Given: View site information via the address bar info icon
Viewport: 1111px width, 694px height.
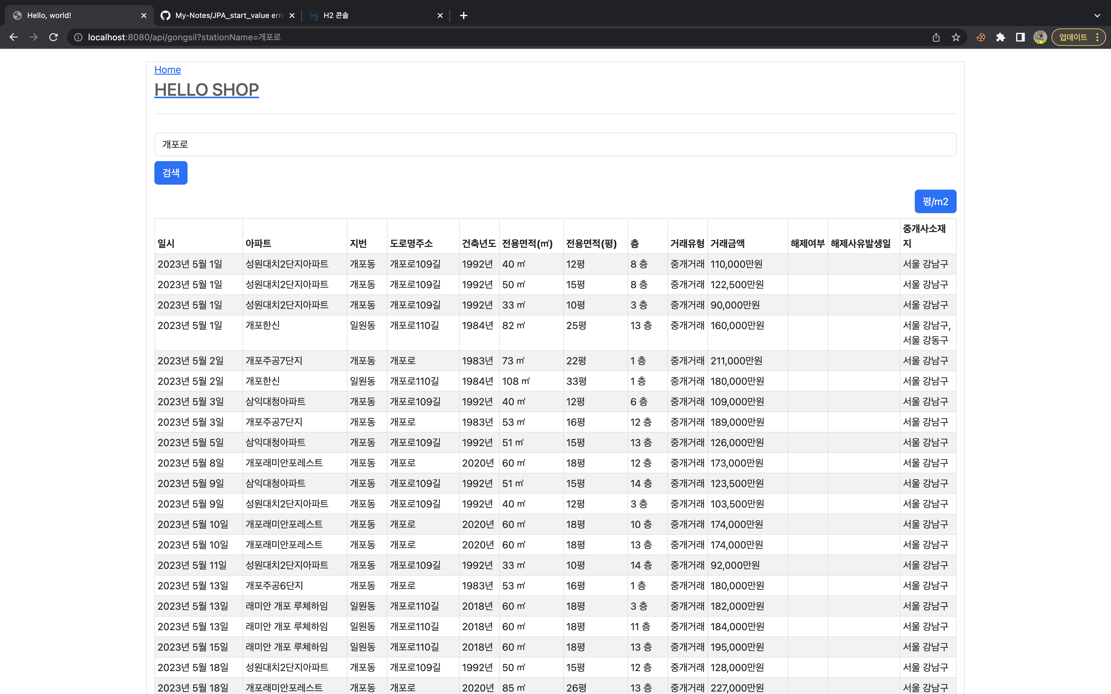Looking at the screenshot, I should (77, 37).
